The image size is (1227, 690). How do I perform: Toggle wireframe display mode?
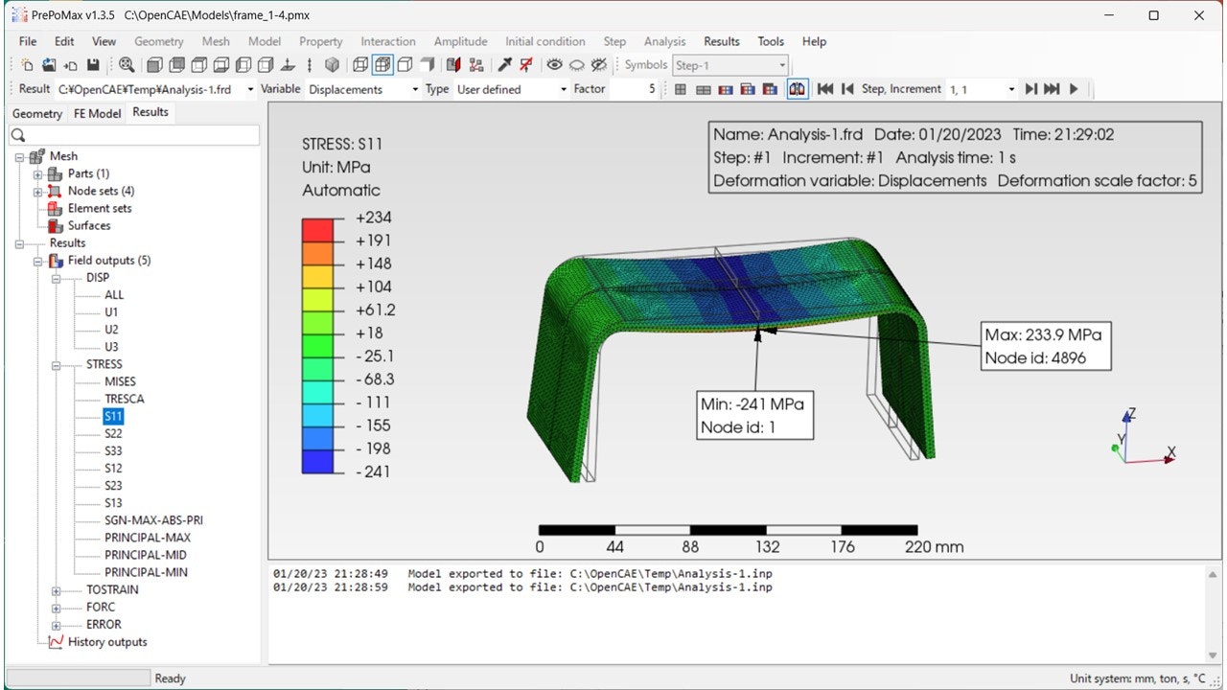(359, 65)
